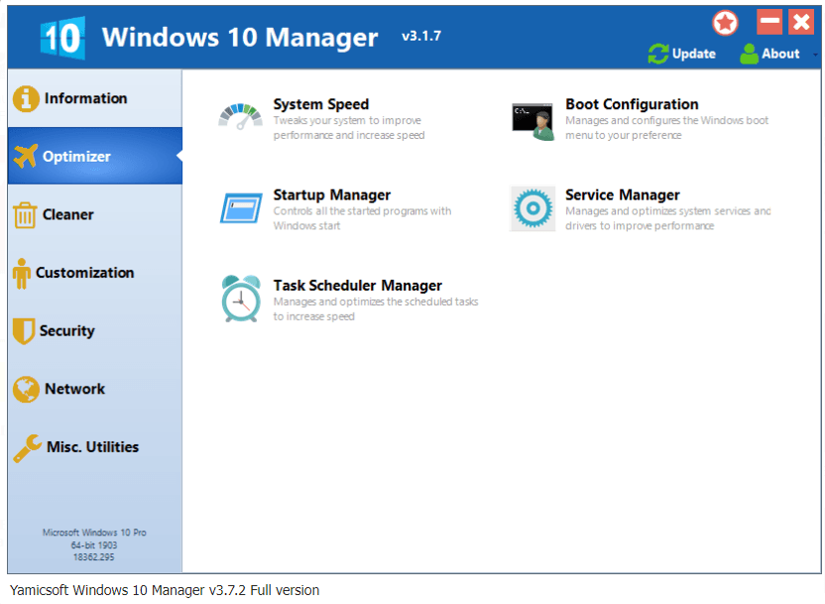
Task: Switch to the Security section
Action: tap(63, 331)
